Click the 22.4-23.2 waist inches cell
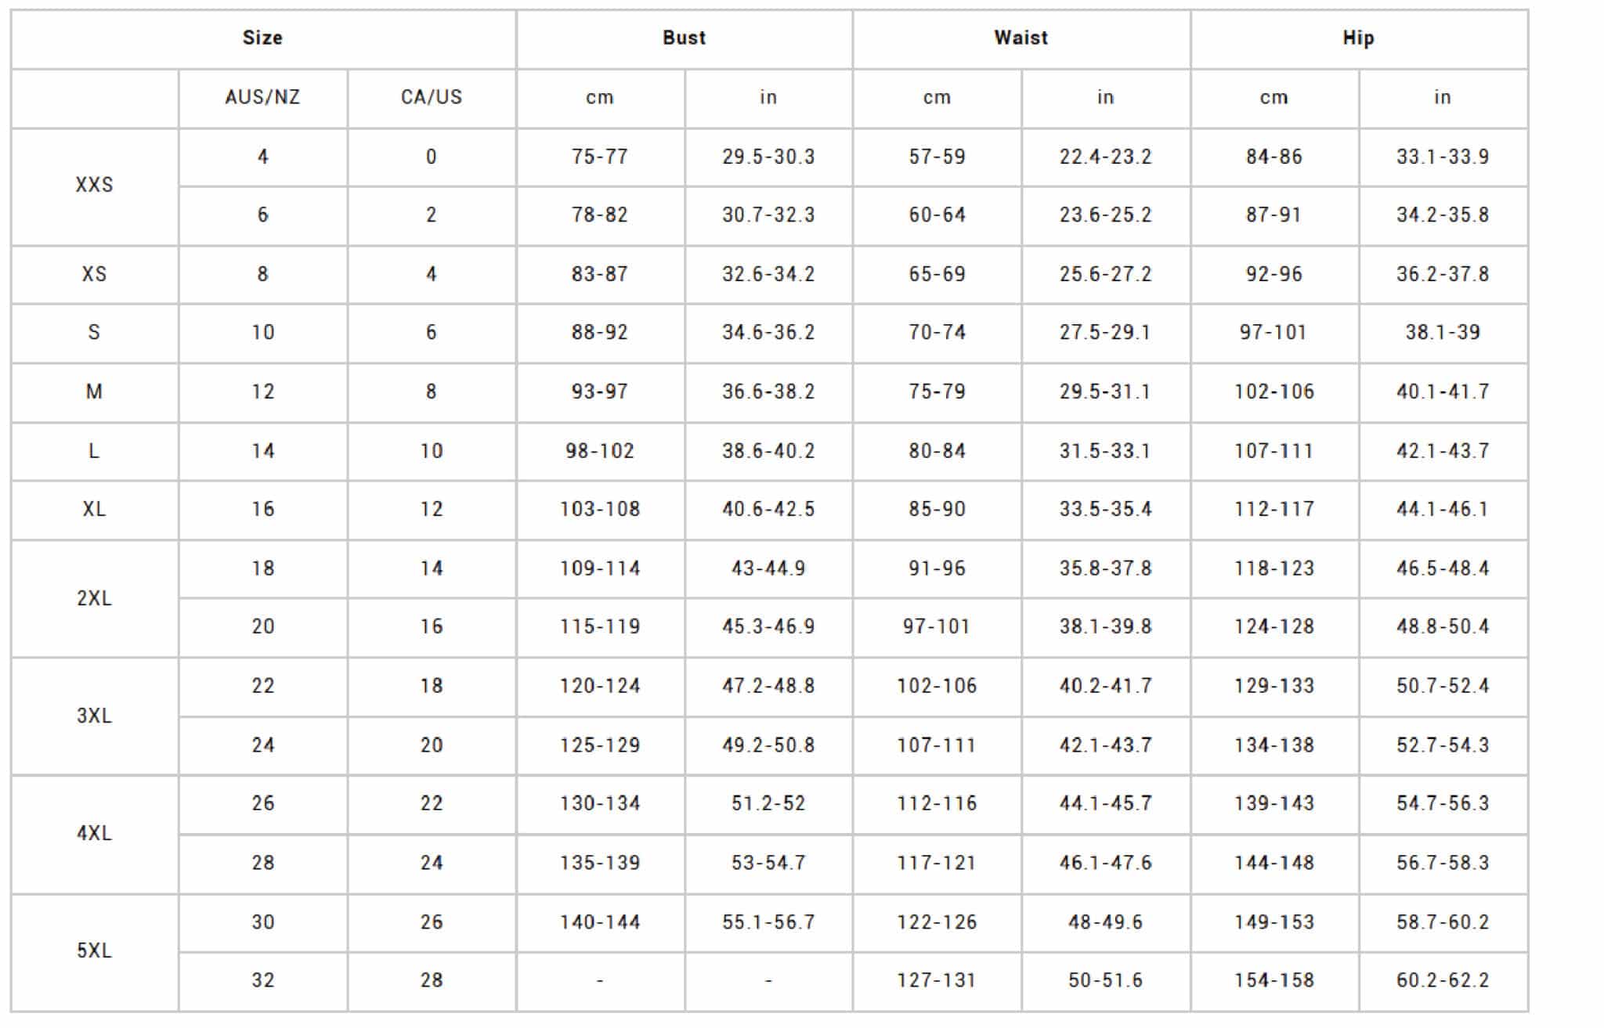Viewport: 1604px width, 1028px height. 1105,157
